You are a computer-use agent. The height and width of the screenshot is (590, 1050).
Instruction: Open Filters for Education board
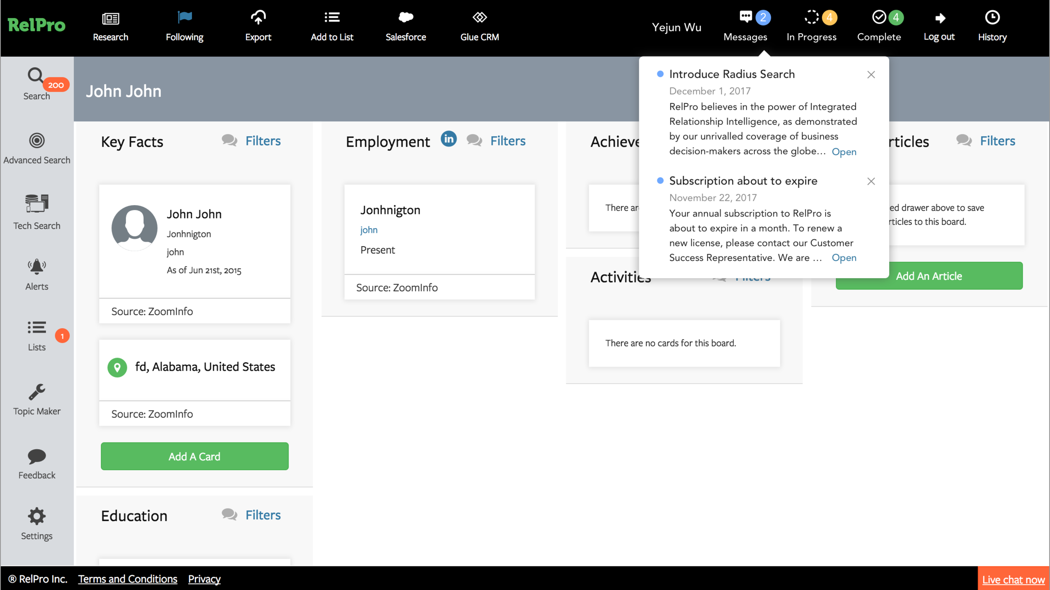click(263, 515)
